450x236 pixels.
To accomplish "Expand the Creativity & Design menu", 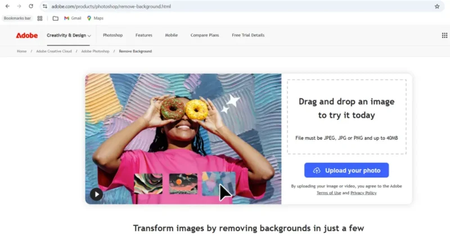I will 69,35.
